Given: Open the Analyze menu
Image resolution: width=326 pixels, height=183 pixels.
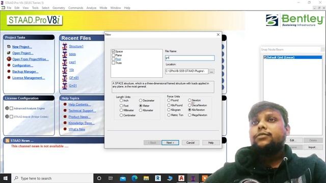Looking at the screenshot, I should tap(91, 8).
